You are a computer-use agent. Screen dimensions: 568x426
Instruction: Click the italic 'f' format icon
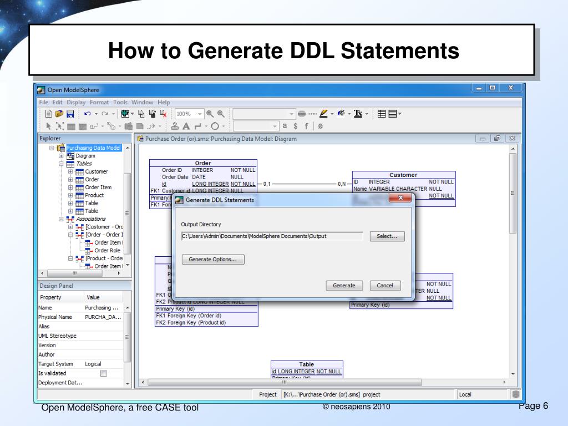[x=306, y=126]
